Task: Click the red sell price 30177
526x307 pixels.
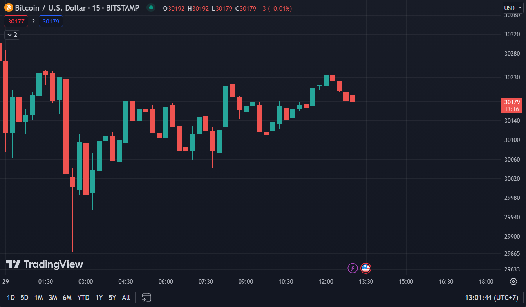Action: 16,21
